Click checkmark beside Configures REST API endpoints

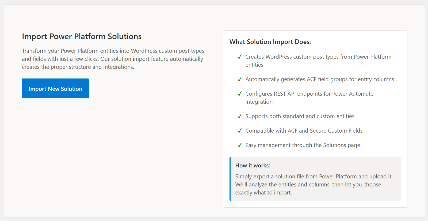pos(240,94)
